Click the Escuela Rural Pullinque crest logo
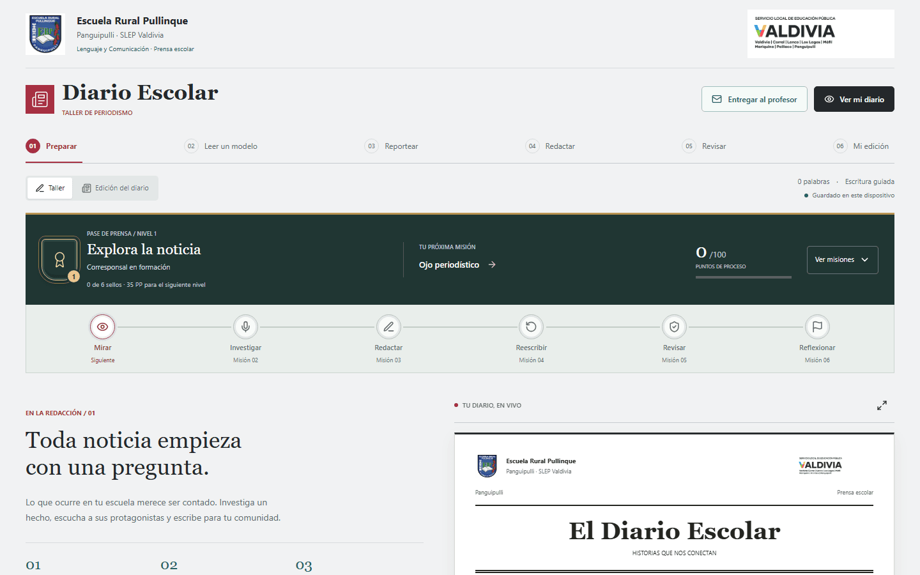Viewport: 920px width, 575px height. [45, 34]
